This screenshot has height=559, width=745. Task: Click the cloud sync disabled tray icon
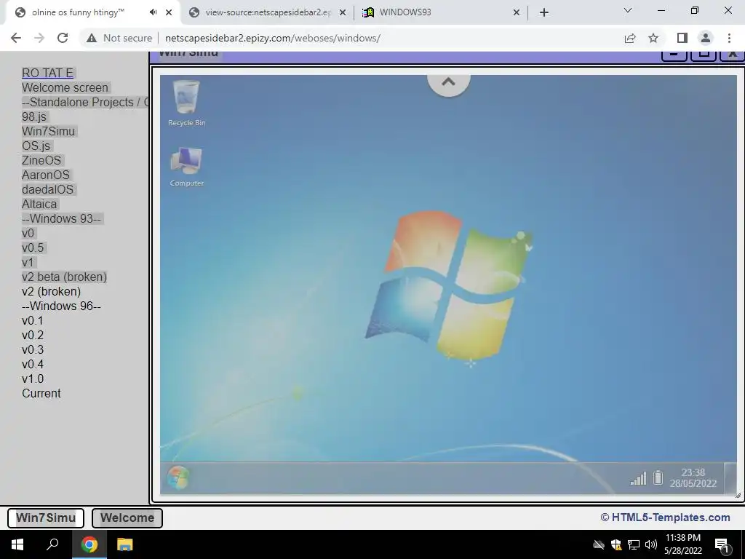click(599, 544)
